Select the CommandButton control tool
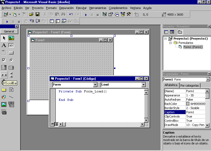 [11, 53]
